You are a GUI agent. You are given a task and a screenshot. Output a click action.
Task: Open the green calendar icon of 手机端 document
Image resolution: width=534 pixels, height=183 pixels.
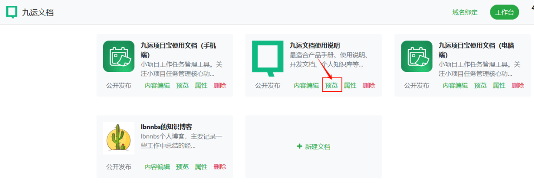pos(118,56)
